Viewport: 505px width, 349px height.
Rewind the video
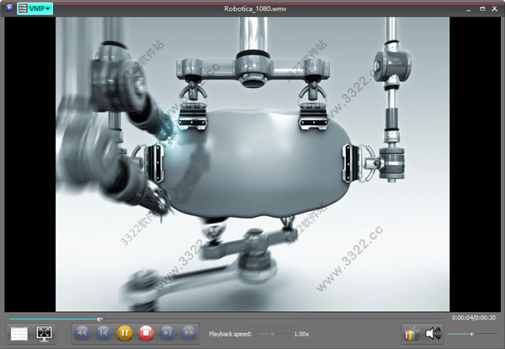pyautogui.click(x=82, y=332)
